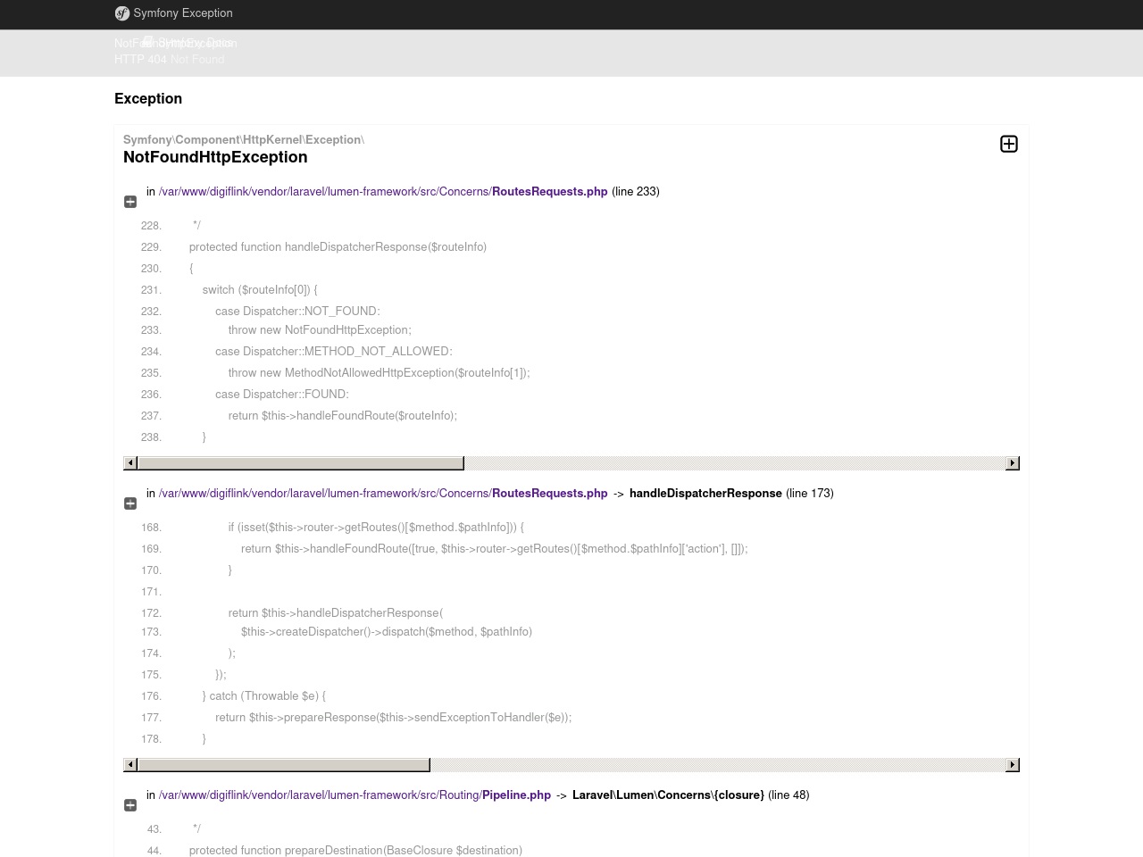
Task: Click left arrow of first code scrollbar
Action: (130, 463)
